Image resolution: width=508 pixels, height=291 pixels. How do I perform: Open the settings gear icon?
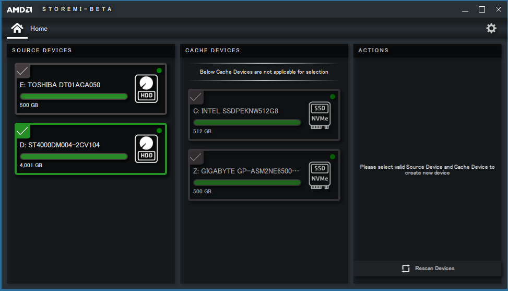click(491, 28)
